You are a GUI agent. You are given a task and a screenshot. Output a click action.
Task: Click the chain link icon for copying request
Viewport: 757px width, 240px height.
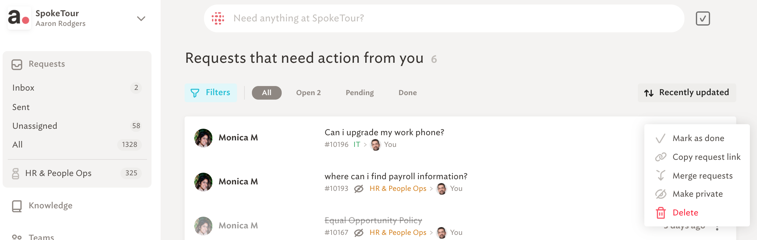(661, 157)
